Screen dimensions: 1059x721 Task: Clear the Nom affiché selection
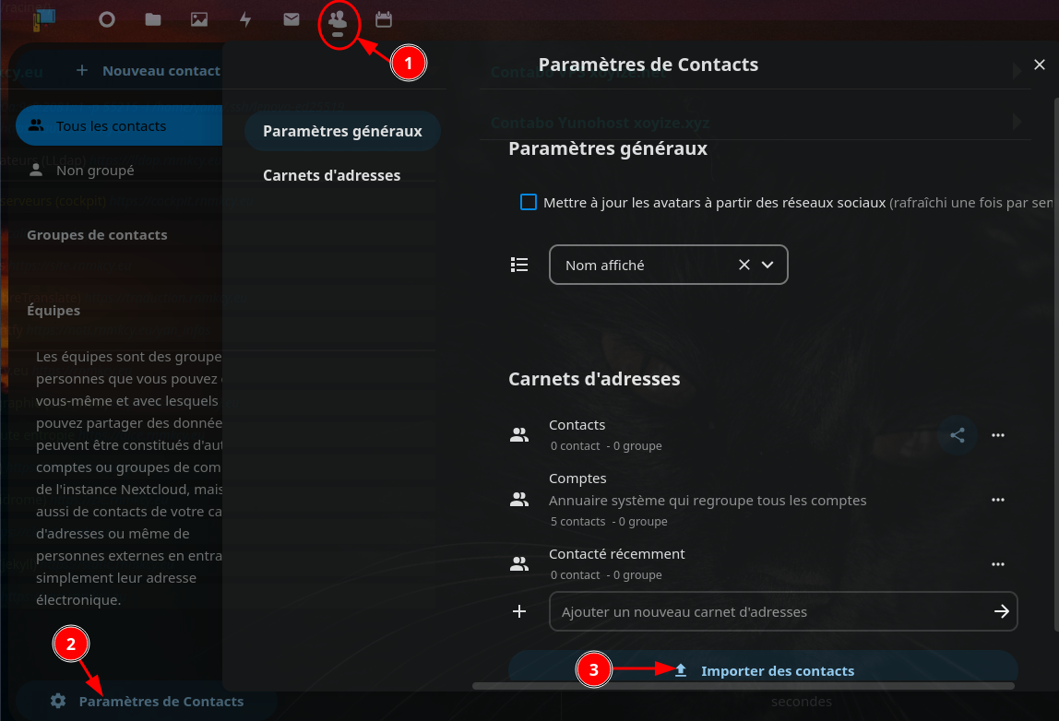(x=744, y=265)
